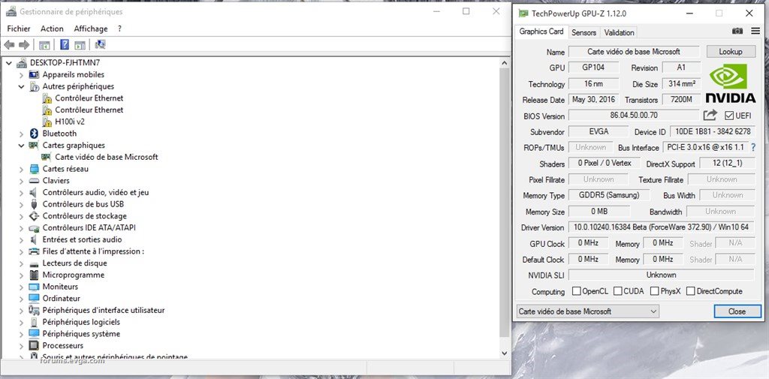
Task: Open the Affichage menu
Action: point(91,29)
